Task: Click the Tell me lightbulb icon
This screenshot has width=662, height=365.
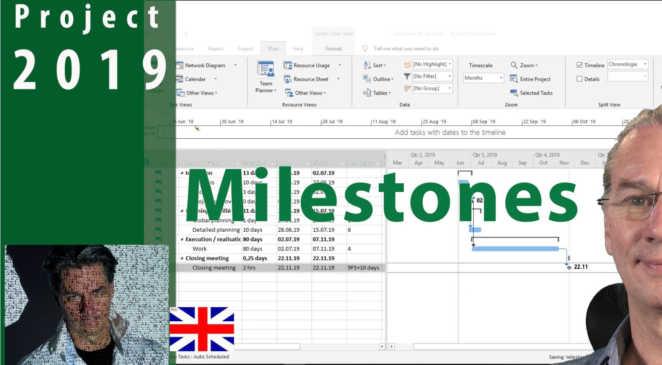Action: [365, 48]
